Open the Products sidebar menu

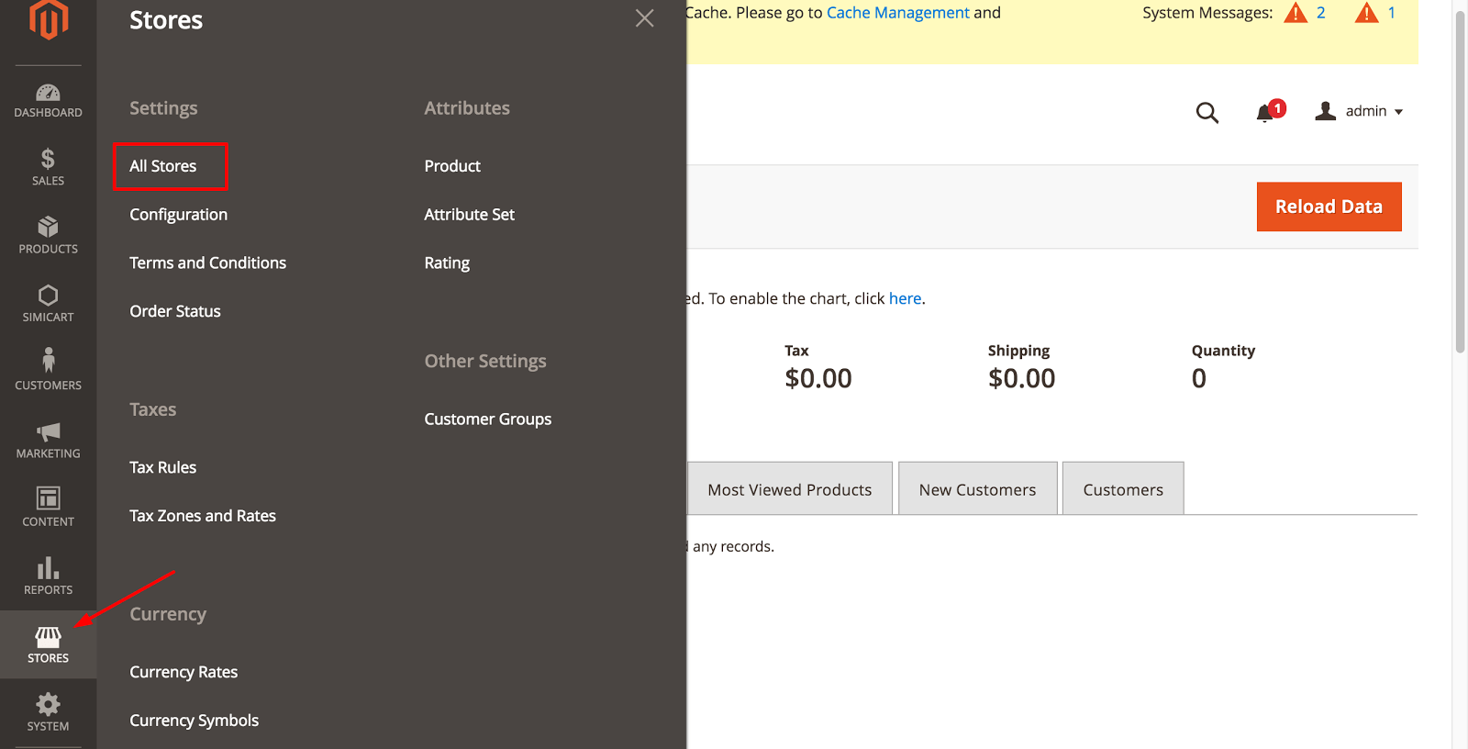click(49, 236)
